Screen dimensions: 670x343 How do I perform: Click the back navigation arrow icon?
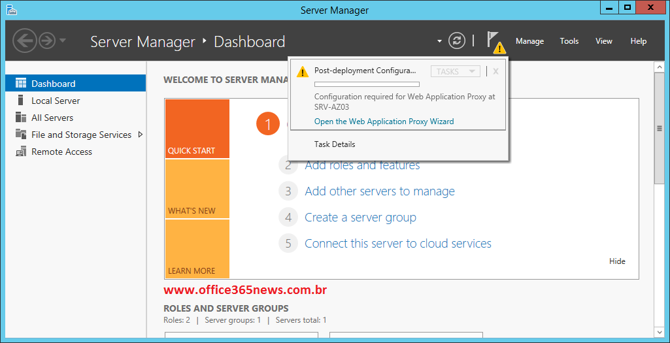(x=25, y=41)
